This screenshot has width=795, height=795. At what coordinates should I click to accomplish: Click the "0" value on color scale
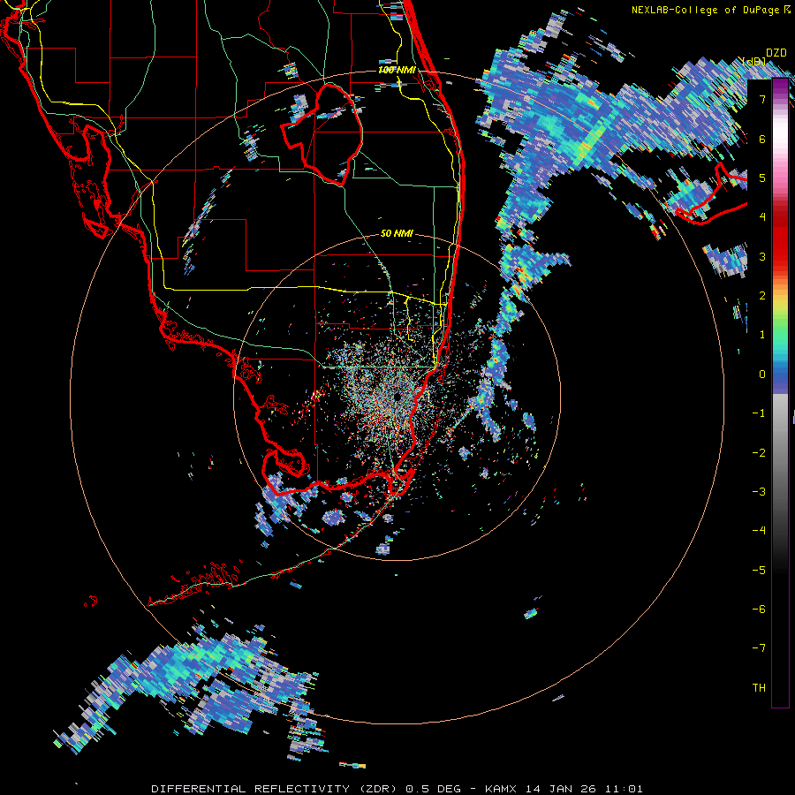[762, 375]
